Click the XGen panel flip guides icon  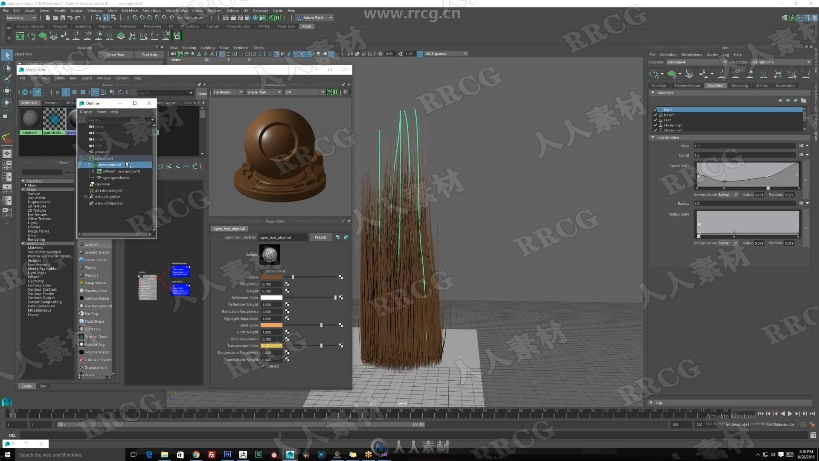[x=764, y=74]
